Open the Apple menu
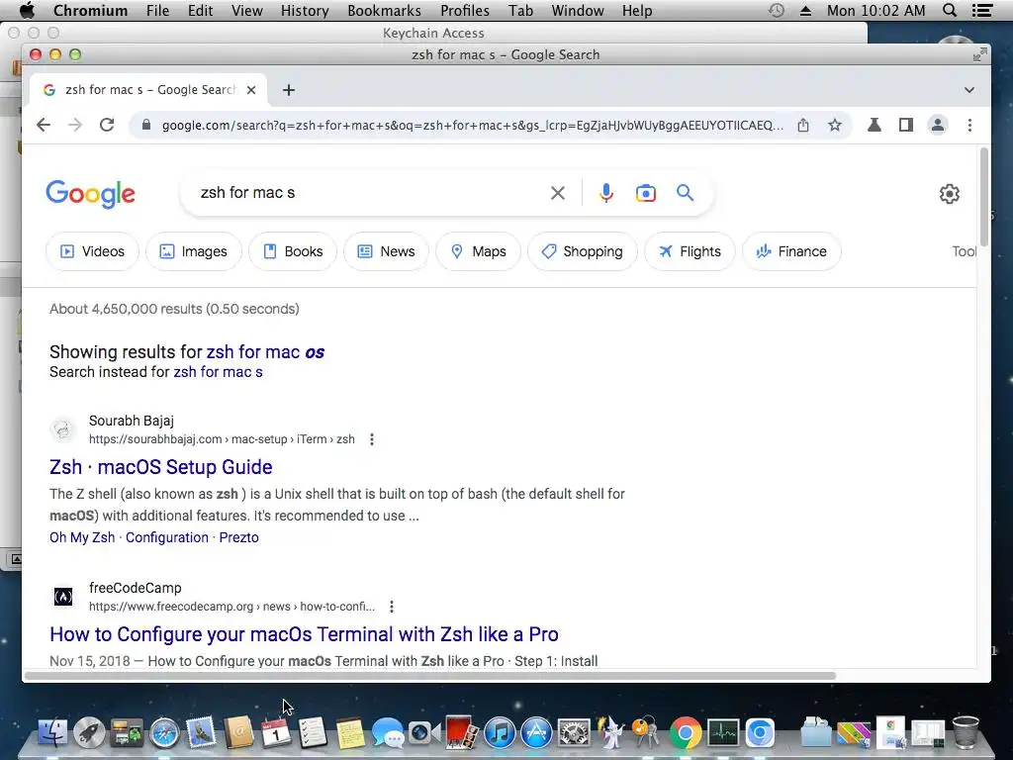 (x=27, y=10)
